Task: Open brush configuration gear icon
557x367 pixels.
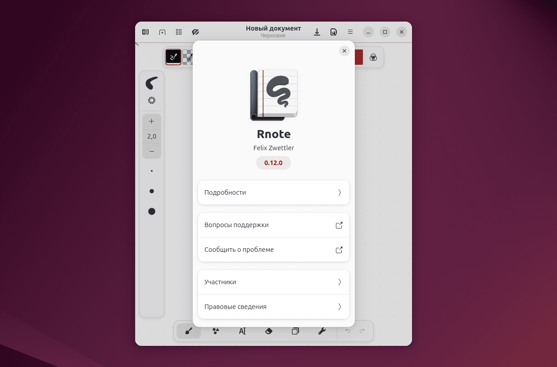Action: (x=152, y=100)
